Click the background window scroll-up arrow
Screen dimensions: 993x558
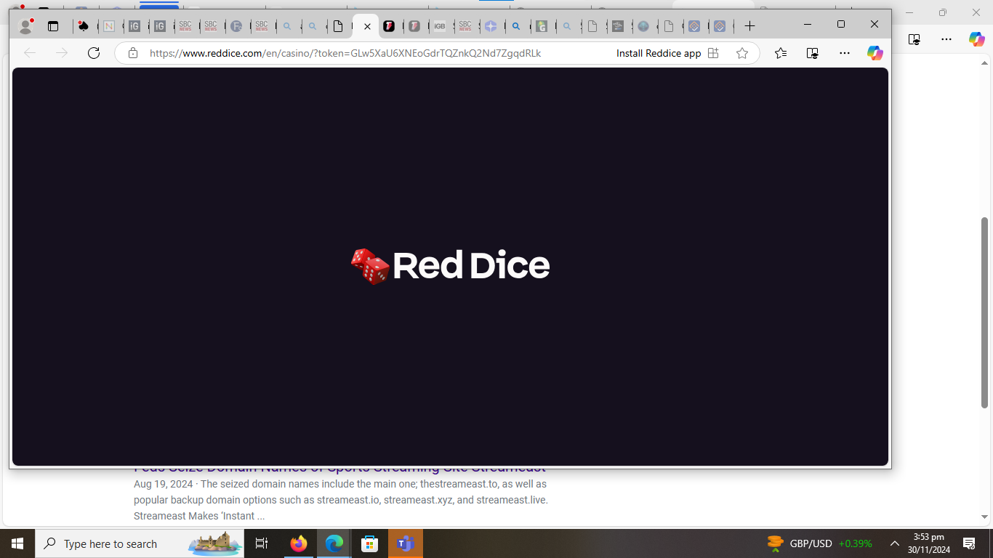click(x=985, y=64)
